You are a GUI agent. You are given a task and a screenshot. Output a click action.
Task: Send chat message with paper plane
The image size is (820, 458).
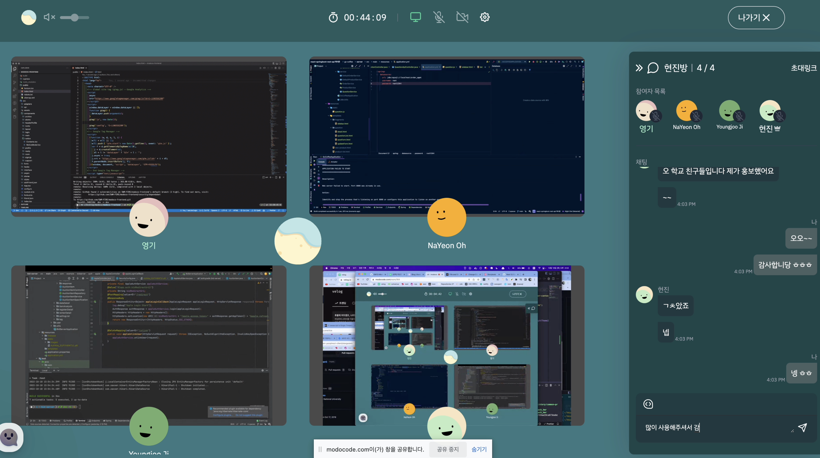[x=803, y=427]
